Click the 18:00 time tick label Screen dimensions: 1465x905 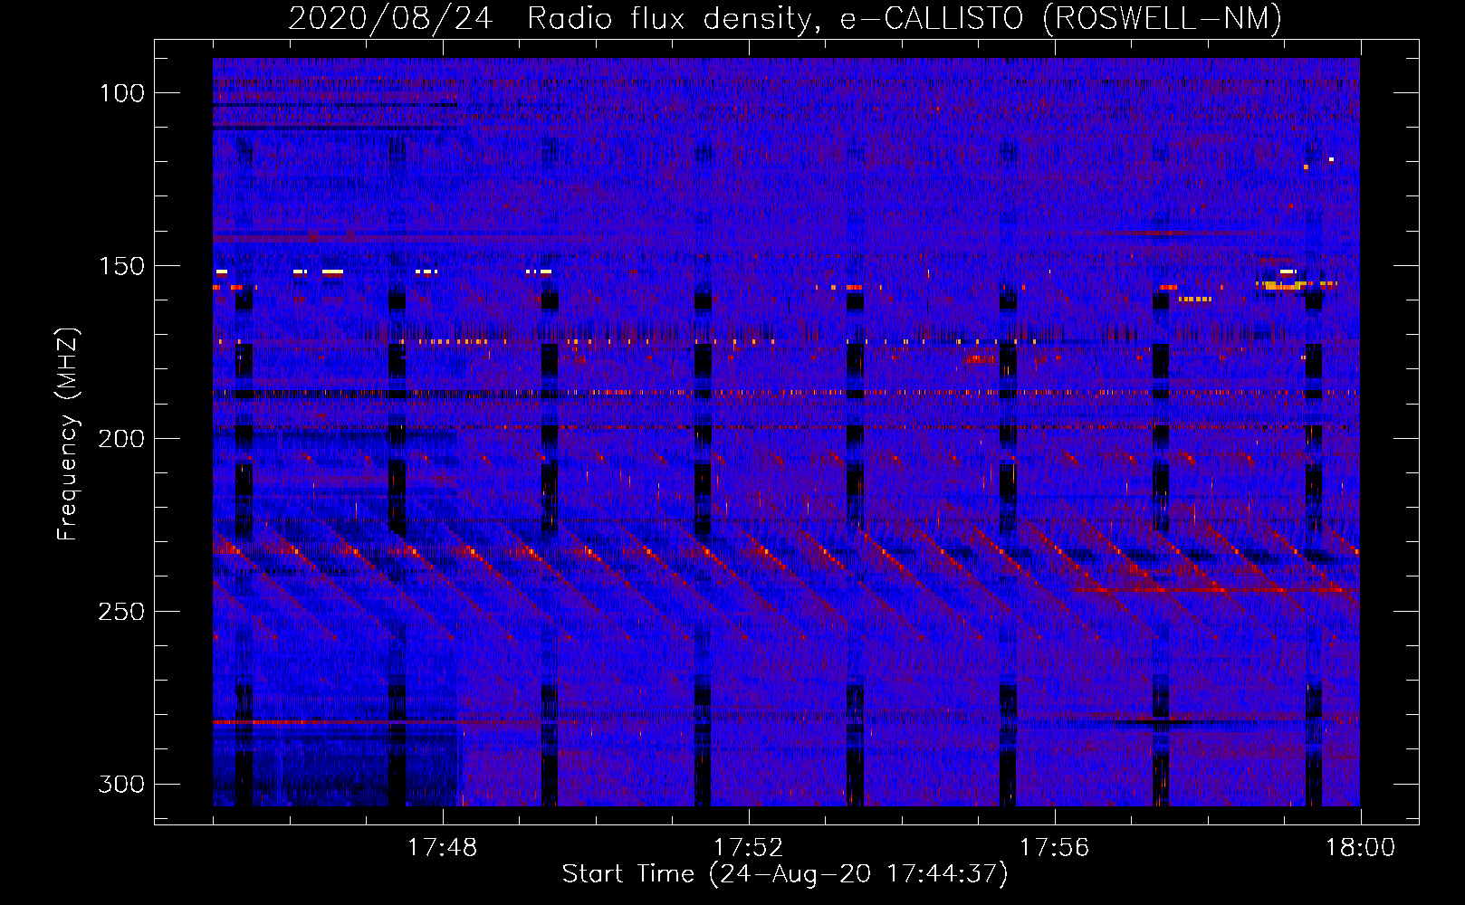point(1360,848)
